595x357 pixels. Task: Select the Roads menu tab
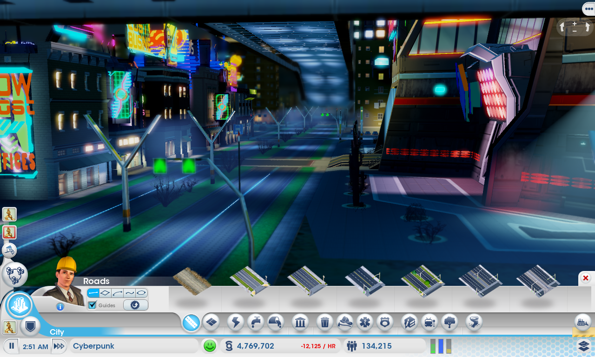(x=191, y=323)
